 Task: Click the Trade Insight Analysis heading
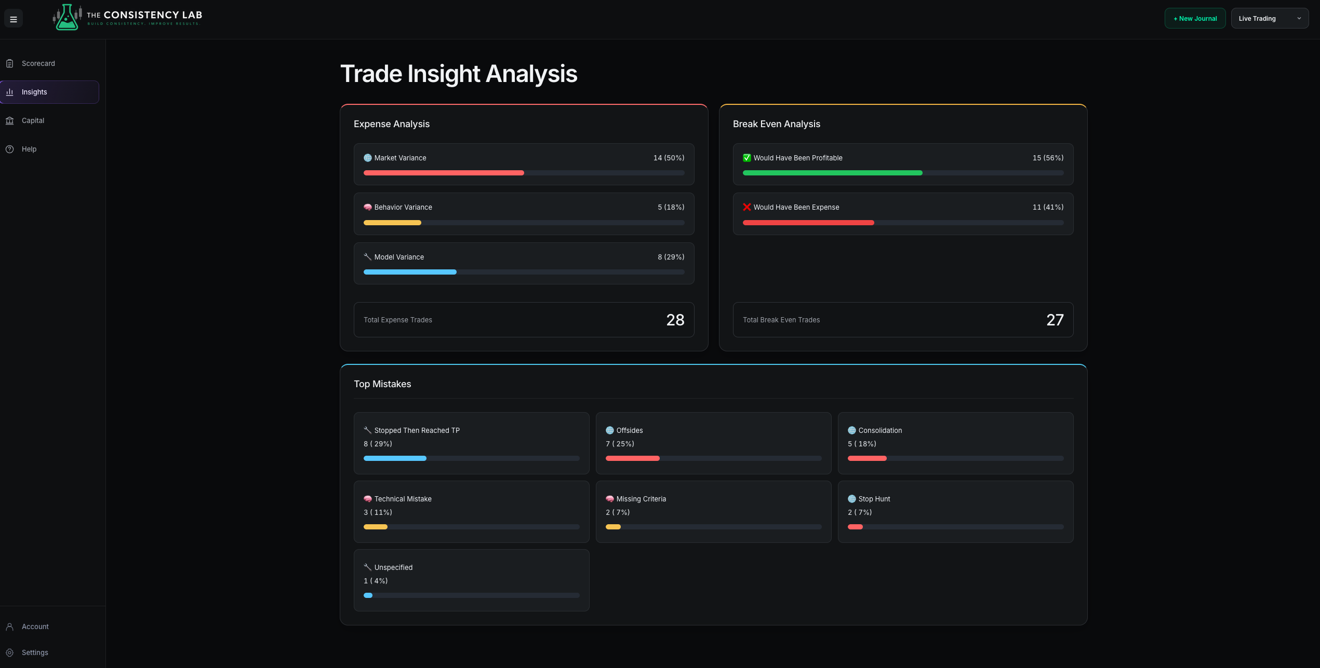459,74
